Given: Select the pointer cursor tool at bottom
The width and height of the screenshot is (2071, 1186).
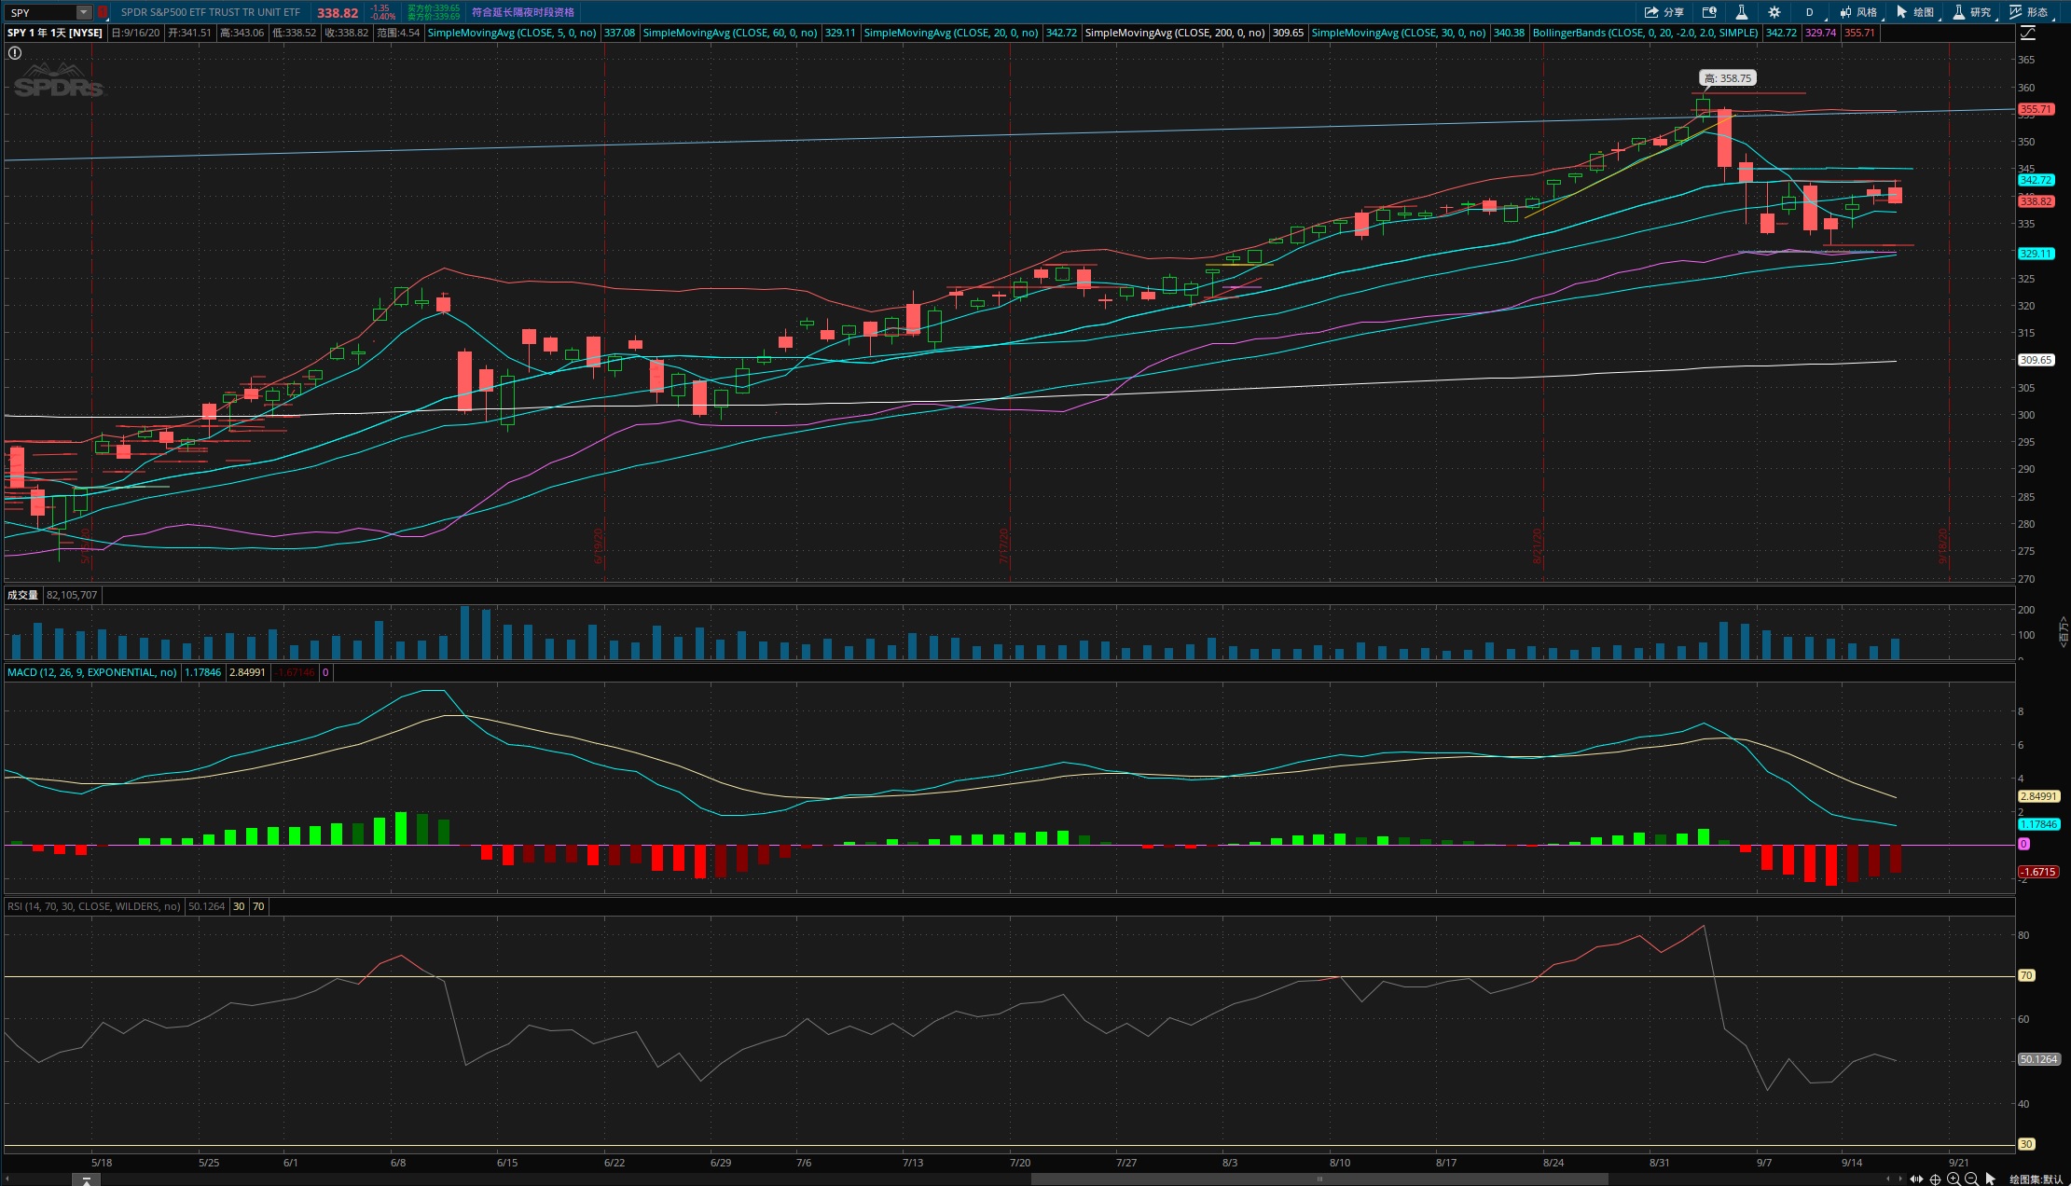Looking at the screenshot, I should click(x=1991, y=1179).
